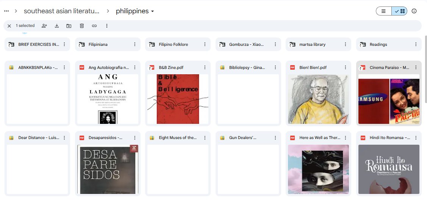Open more options for ABNKKBSNPLAKo file
The width and height of the screenshot is (427, 200).
64,67
